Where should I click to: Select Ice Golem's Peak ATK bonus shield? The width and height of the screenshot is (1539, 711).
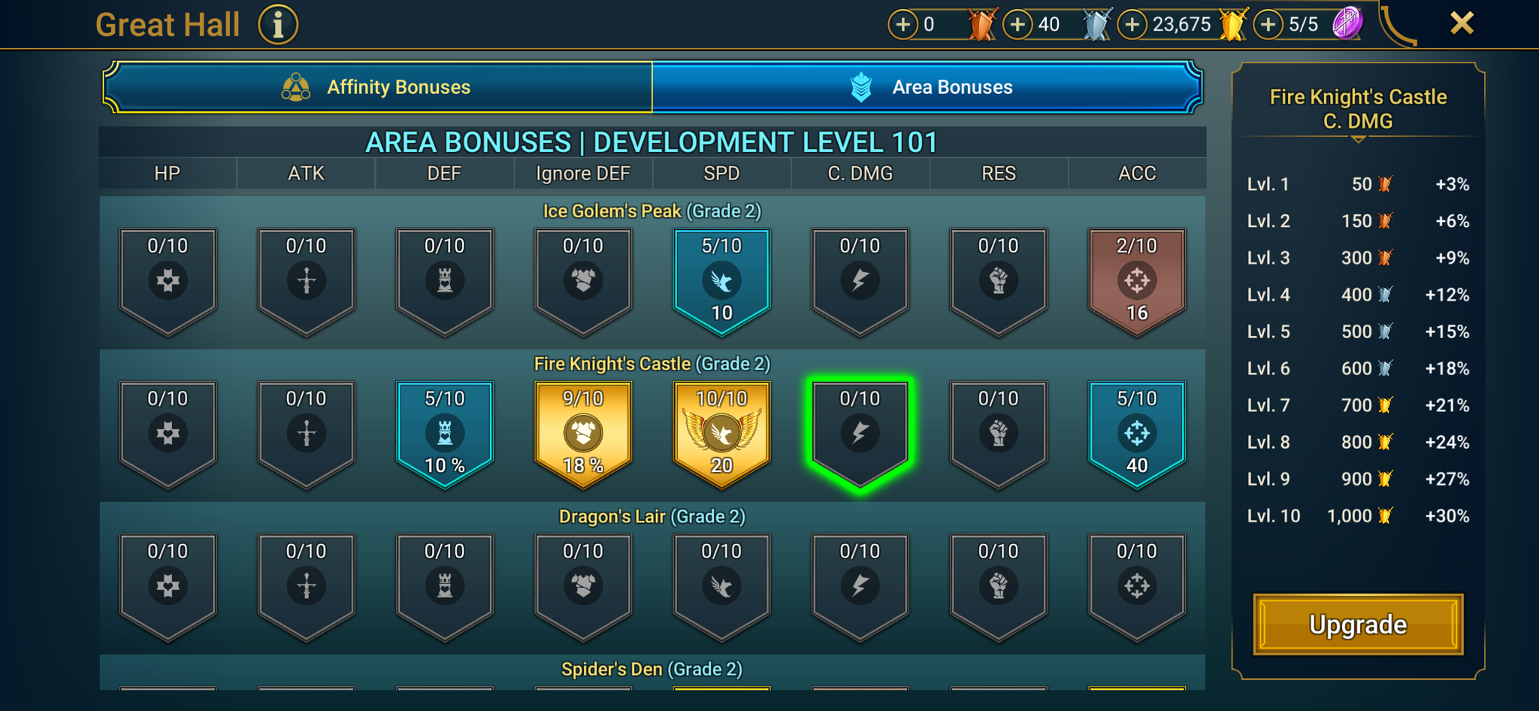pyautogui.click(x=307, y=282)
